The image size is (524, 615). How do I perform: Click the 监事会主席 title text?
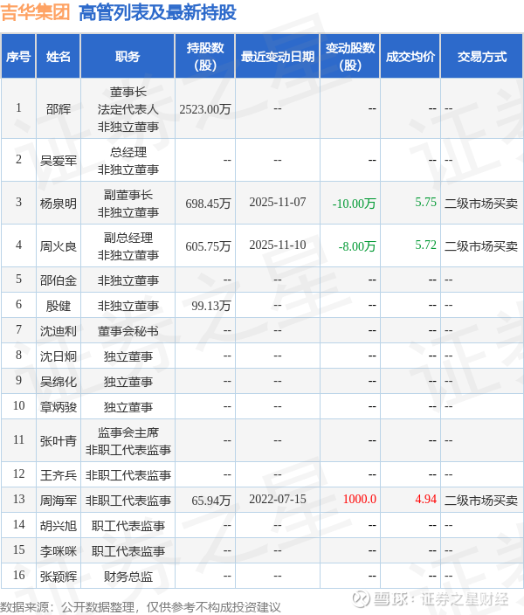click(128, 432)
